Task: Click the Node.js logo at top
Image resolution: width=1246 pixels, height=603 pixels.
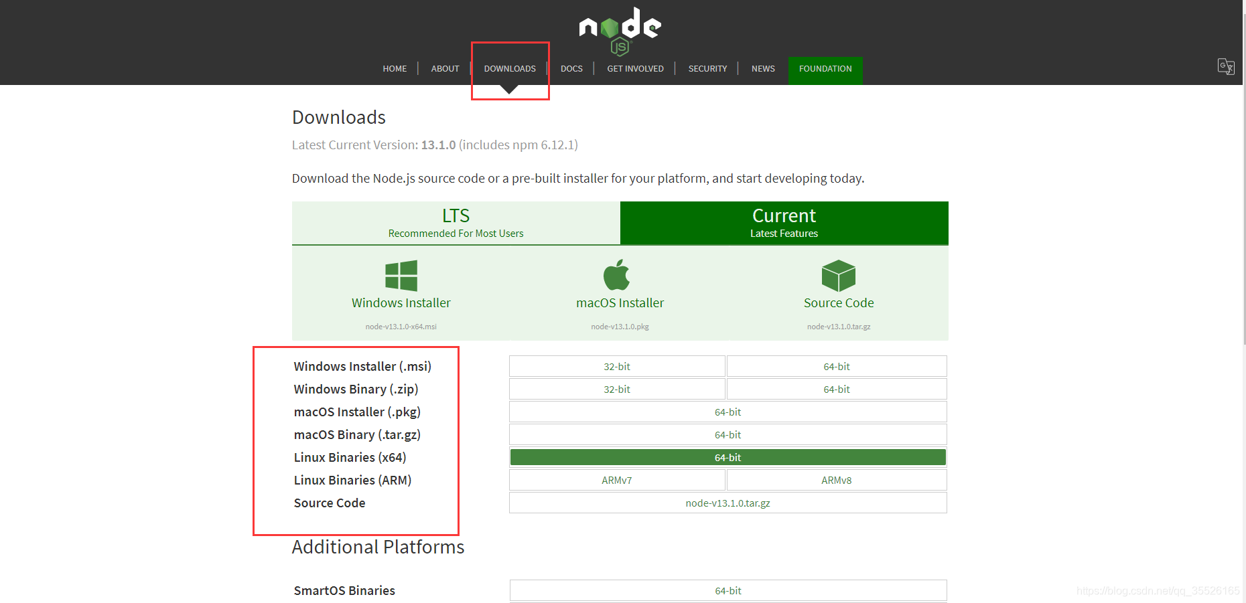Action: (x=620, y=31)
